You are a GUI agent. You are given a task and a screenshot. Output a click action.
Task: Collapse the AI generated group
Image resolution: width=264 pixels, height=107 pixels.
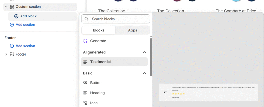144,52
